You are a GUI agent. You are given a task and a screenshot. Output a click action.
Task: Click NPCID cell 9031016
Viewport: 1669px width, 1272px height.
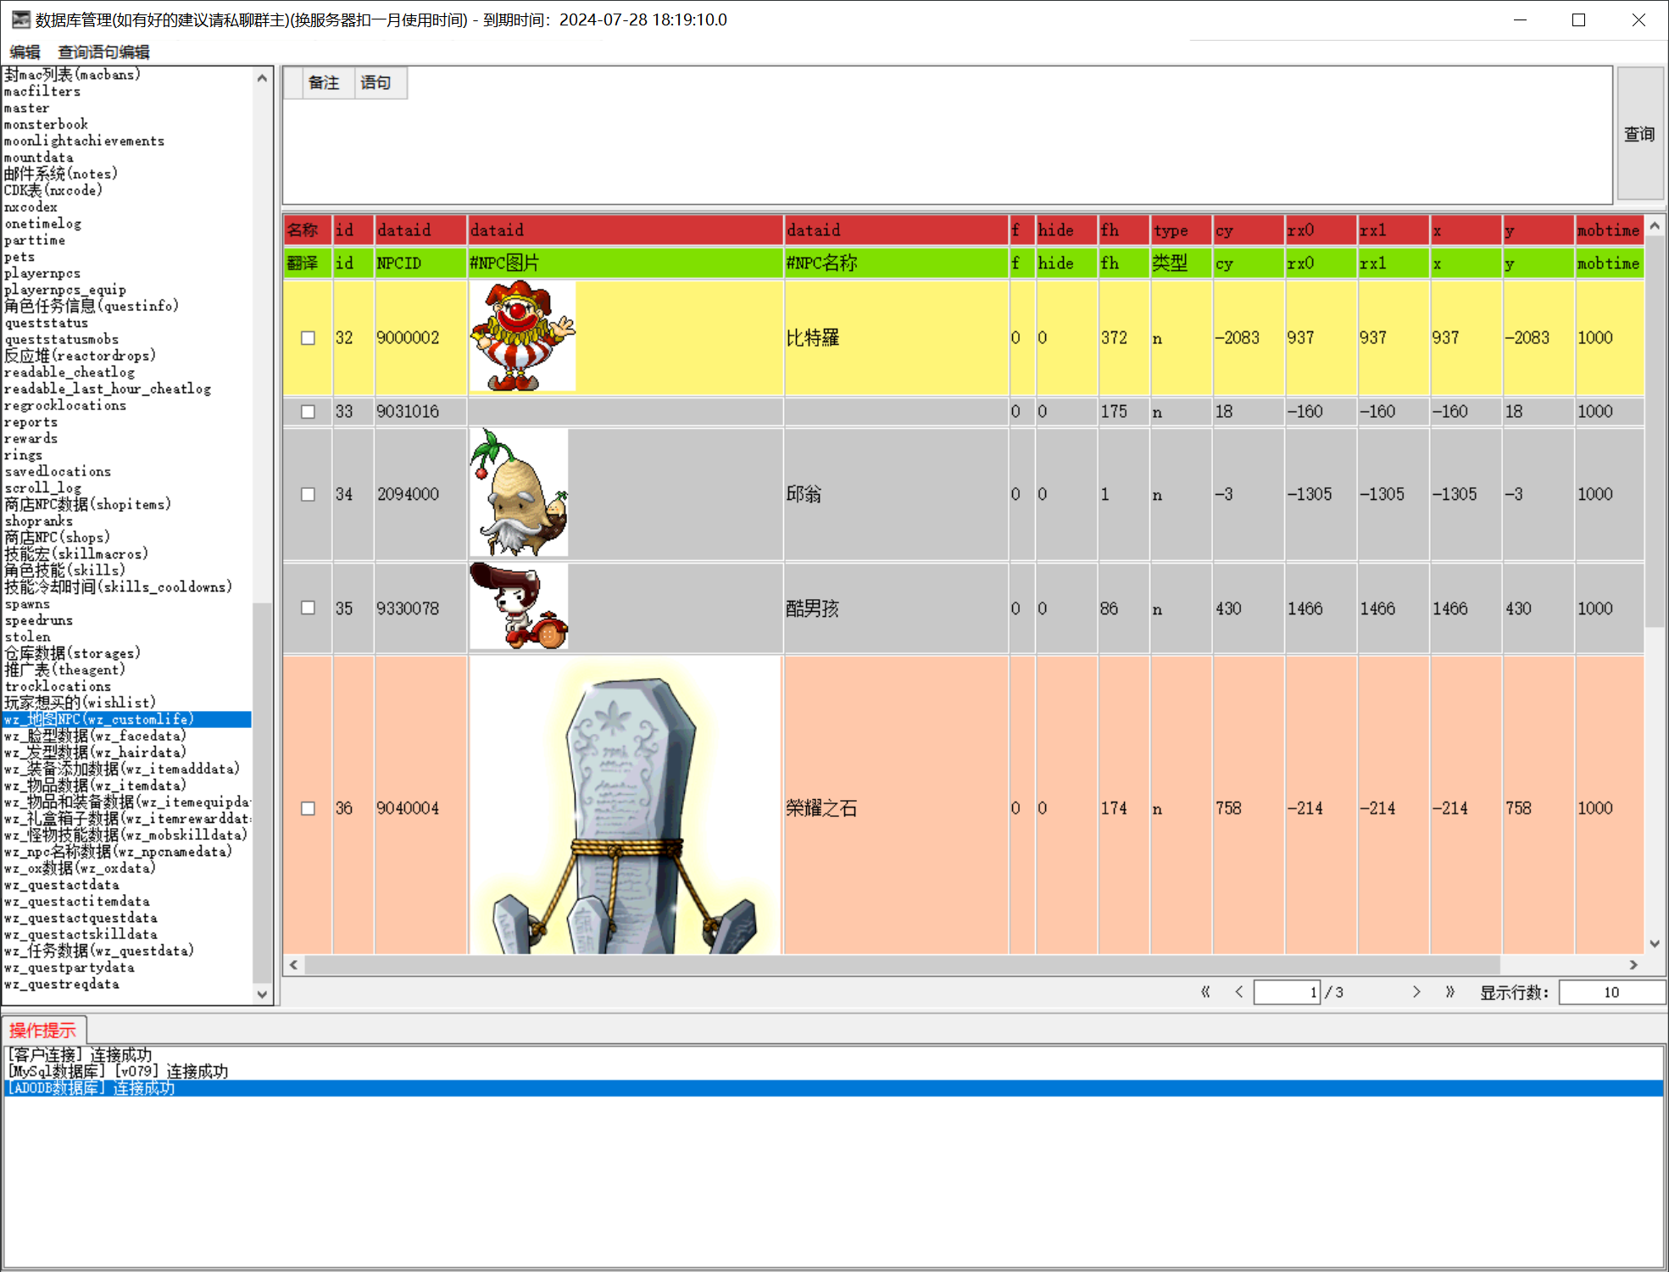tap(420, 412)
